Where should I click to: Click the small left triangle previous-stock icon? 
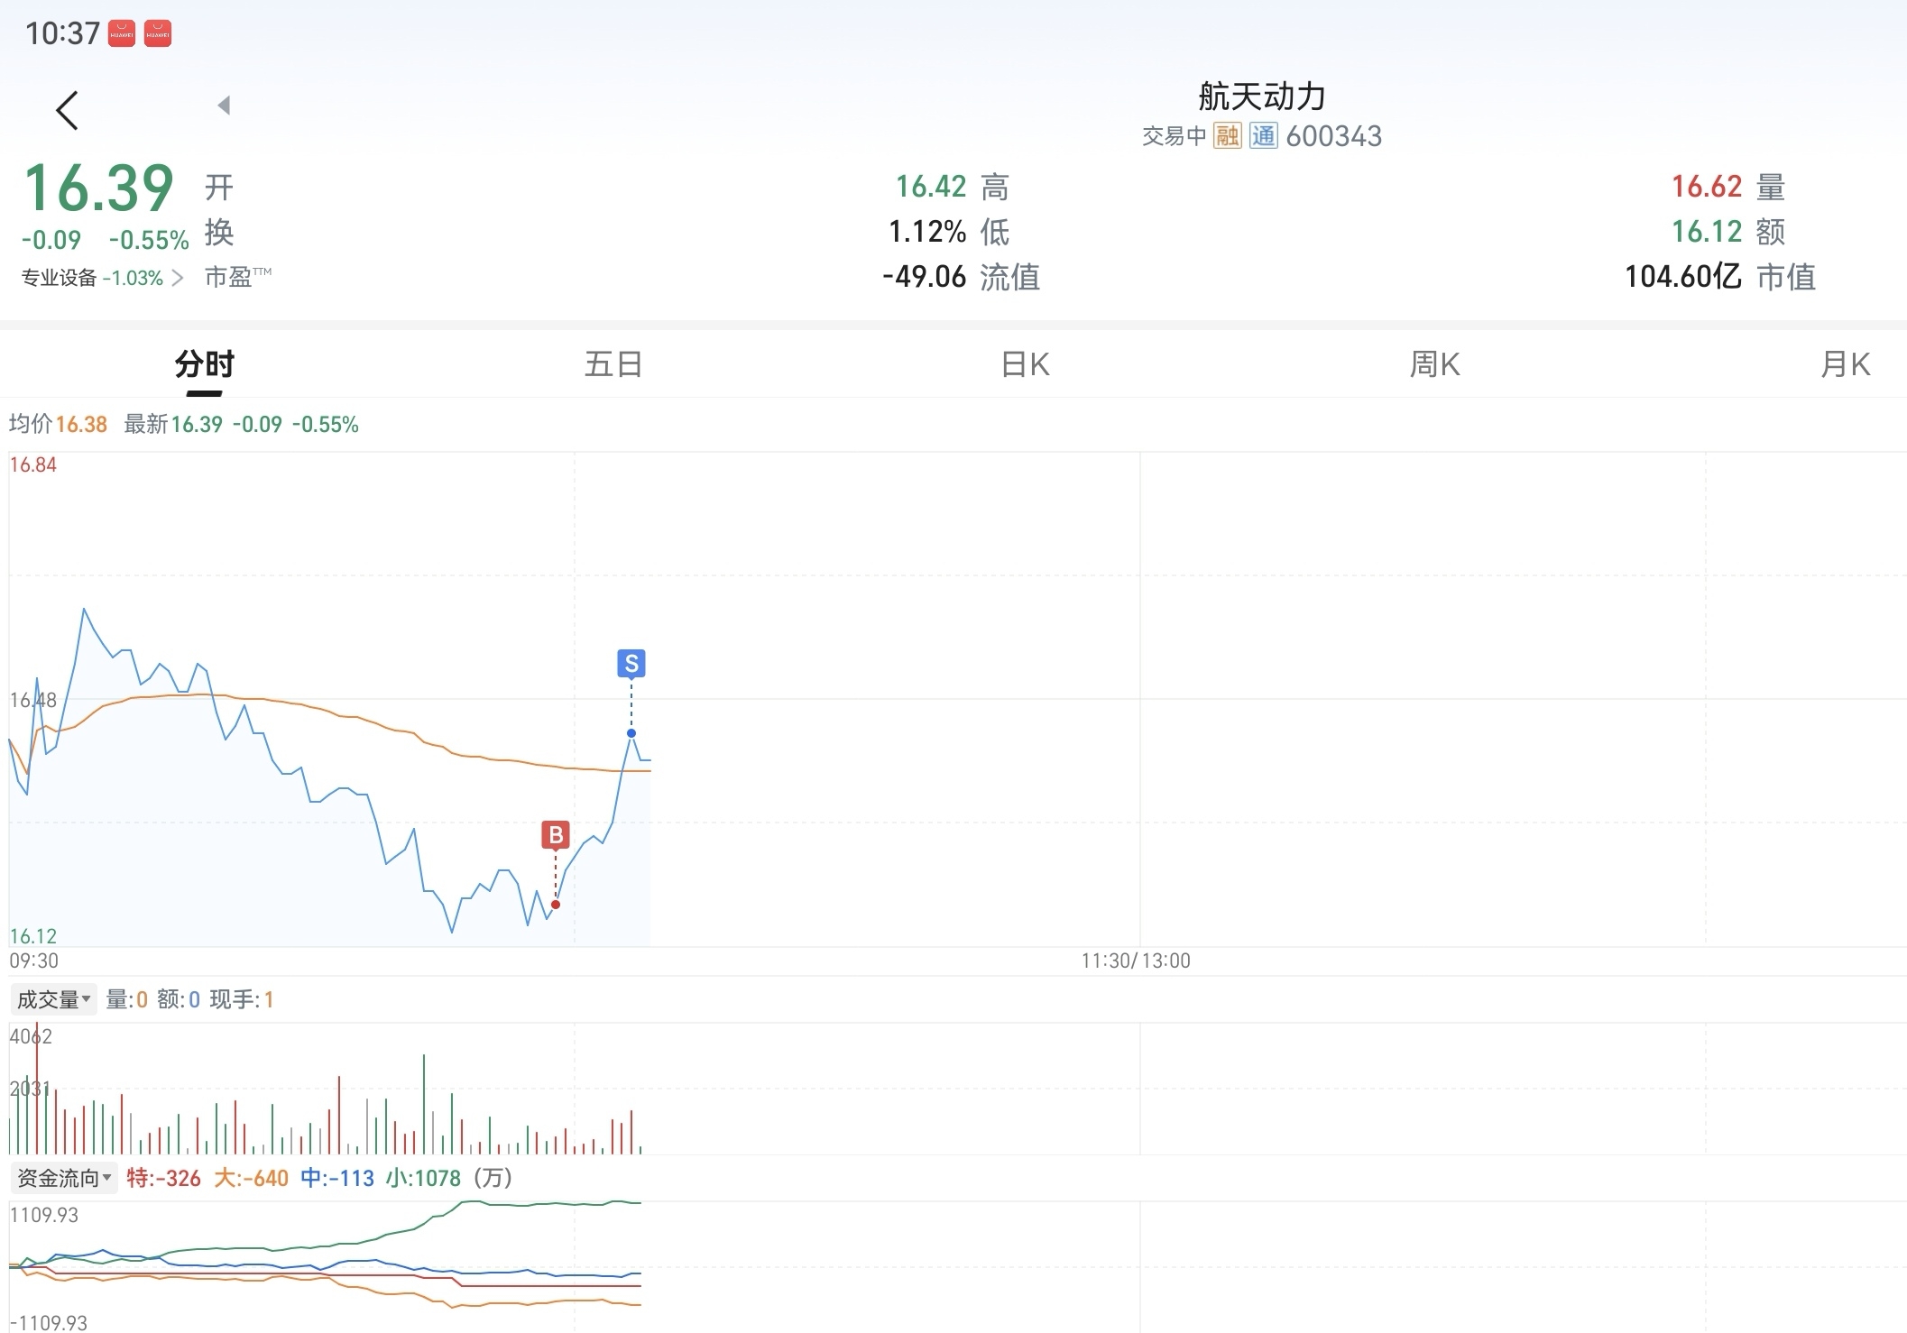click(x=225, y=106)
